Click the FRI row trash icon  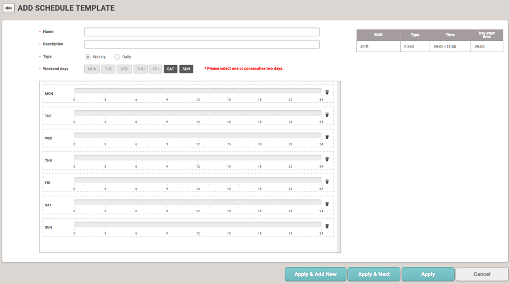327,181
